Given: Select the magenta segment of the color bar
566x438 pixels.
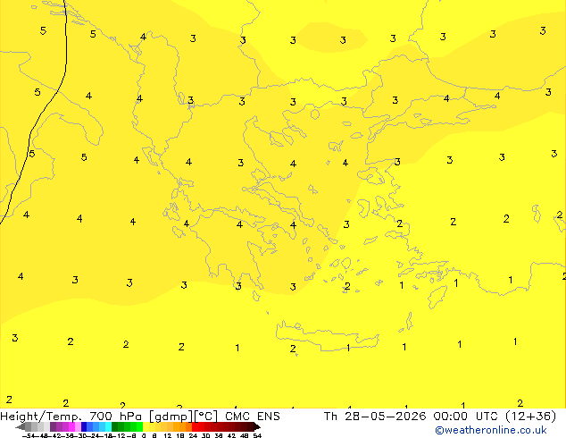Looking at the screenshot, I should (71, 426).
